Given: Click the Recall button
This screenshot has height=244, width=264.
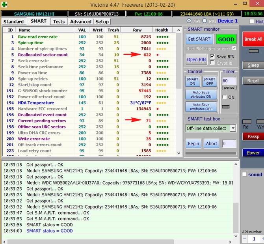Looking at the screenshot, I should tap(253, 81).
